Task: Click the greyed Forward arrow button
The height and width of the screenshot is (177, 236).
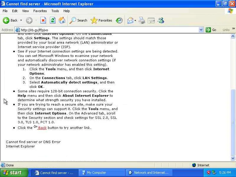Action: click(29, 20)
